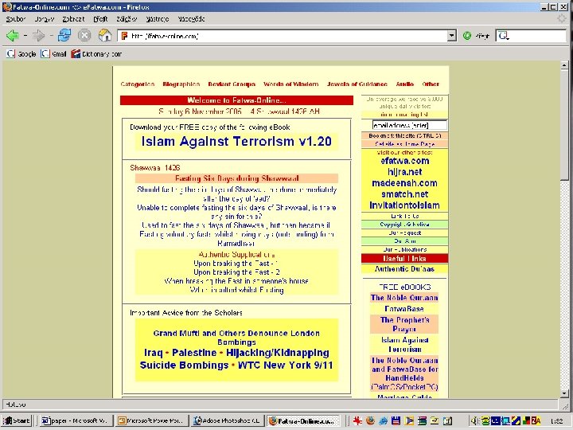The image size is (573, 430).
Task: Open the Jewels of Guidance link
Action: [x=357, y=84]
